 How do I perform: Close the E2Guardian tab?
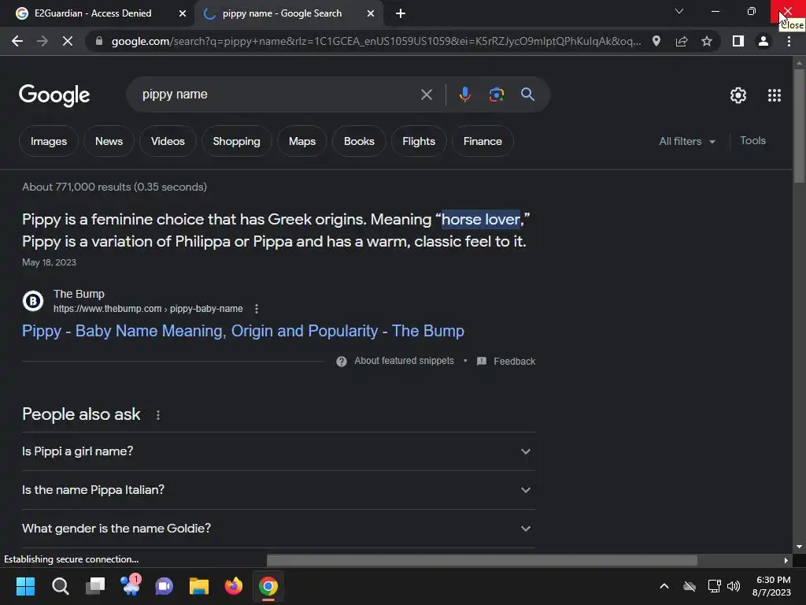(x=183, y=14)
